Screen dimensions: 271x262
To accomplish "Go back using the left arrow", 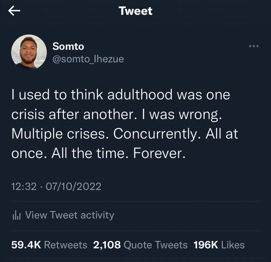I will click(x=15, y=11).
